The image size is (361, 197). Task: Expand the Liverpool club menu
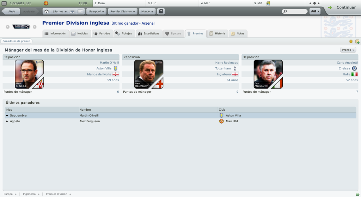[x=97, y=12]
